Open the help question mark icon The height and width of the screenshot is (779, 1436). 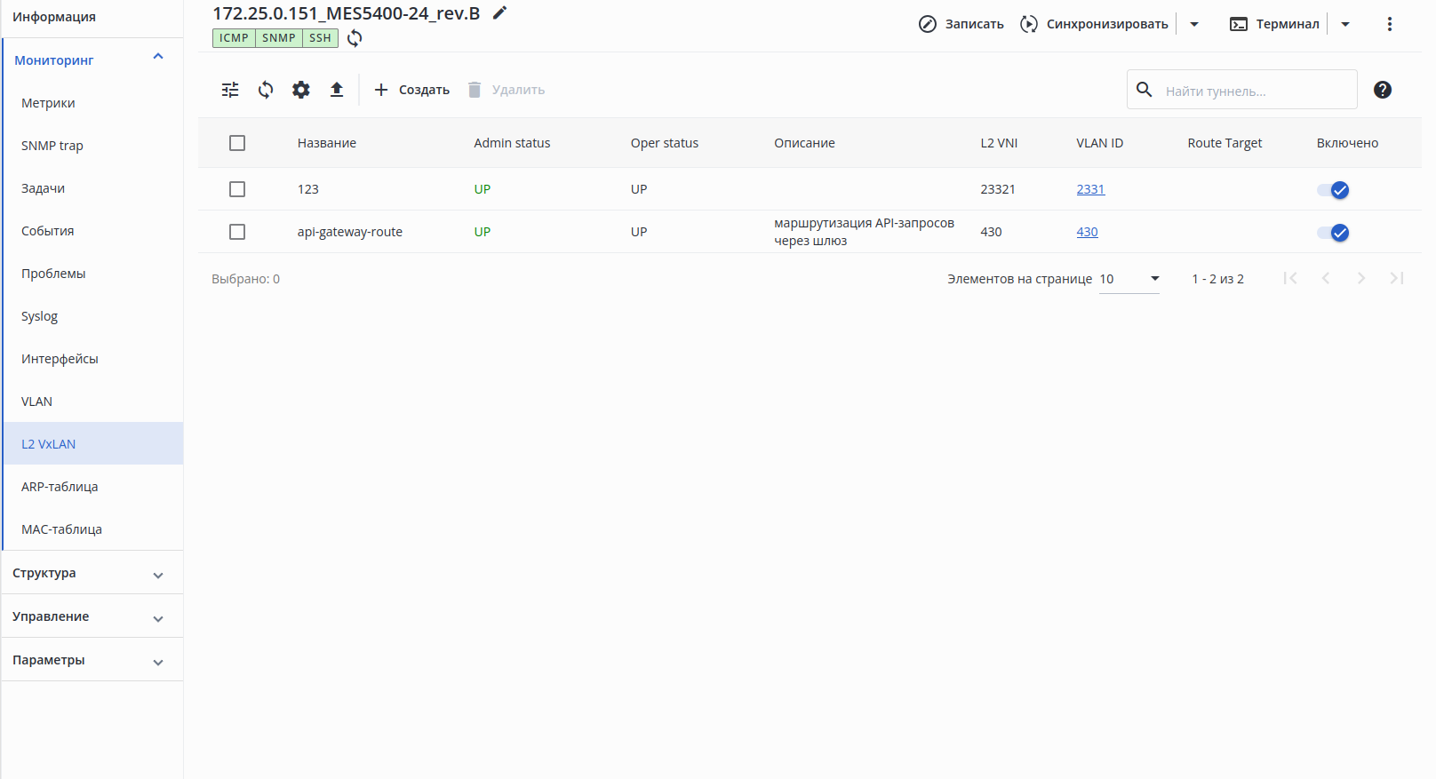(1383, 90)
